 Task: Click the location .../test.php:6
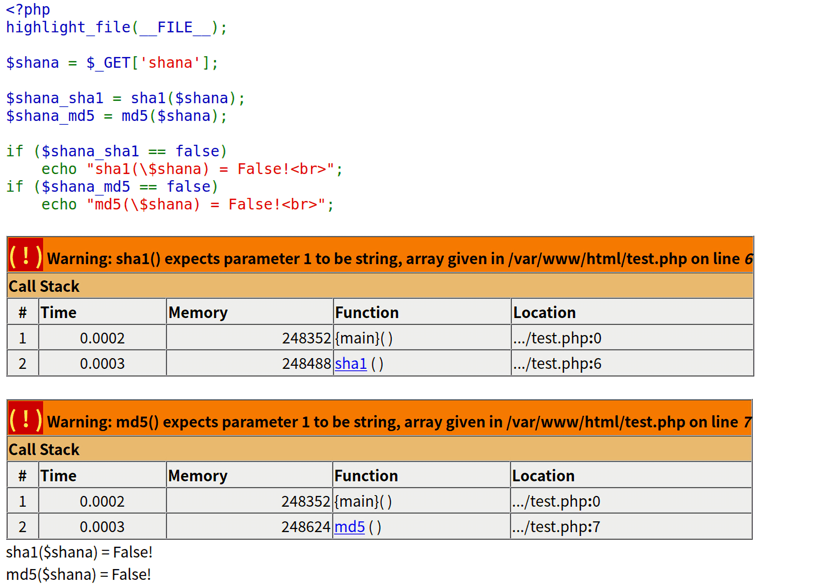pos(557,363)
